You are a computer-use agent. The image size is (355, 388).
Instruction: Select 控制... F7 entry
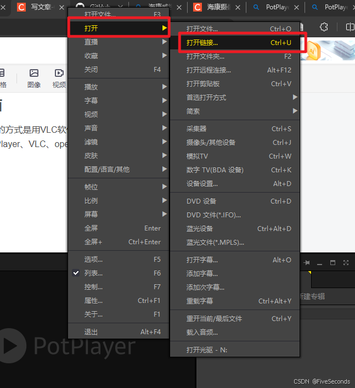(x=119, y=287)
